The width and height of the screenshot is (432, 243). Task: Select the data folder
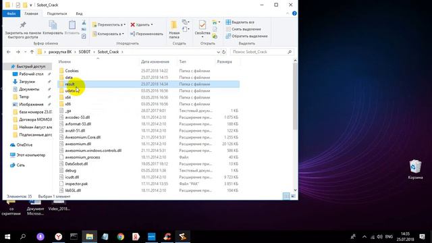click(69, 78)
